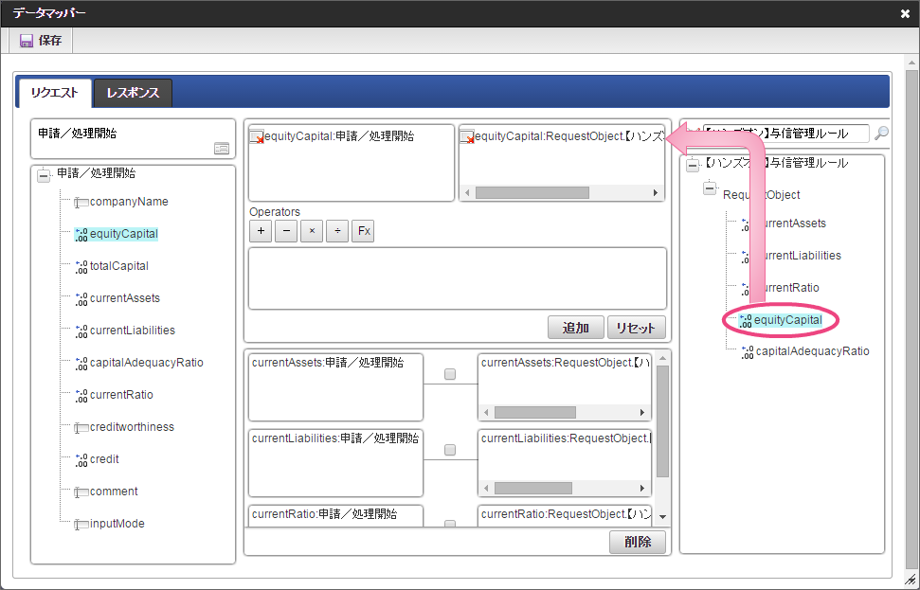Click the credit numeric icon
The image size is (920, 590).
click(x=81, y=460)
